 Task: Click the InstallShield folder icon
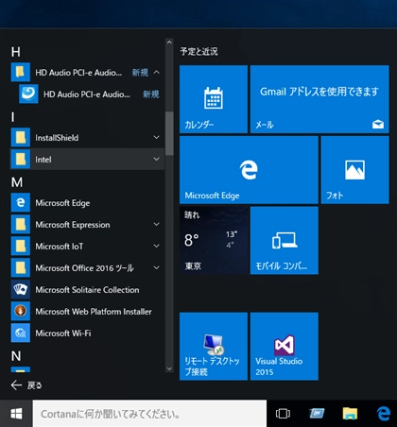point(21,138)
